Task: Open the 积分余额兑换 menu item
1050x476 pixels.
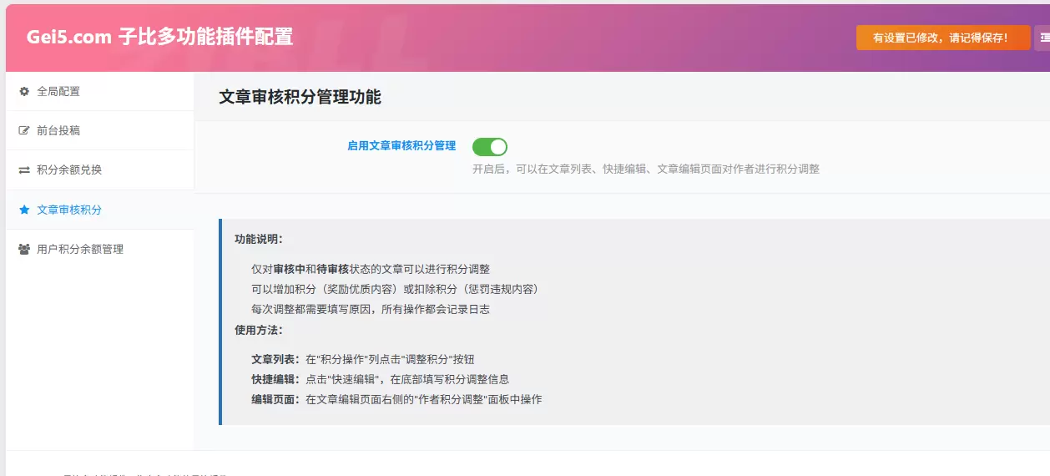Action: 99,170
